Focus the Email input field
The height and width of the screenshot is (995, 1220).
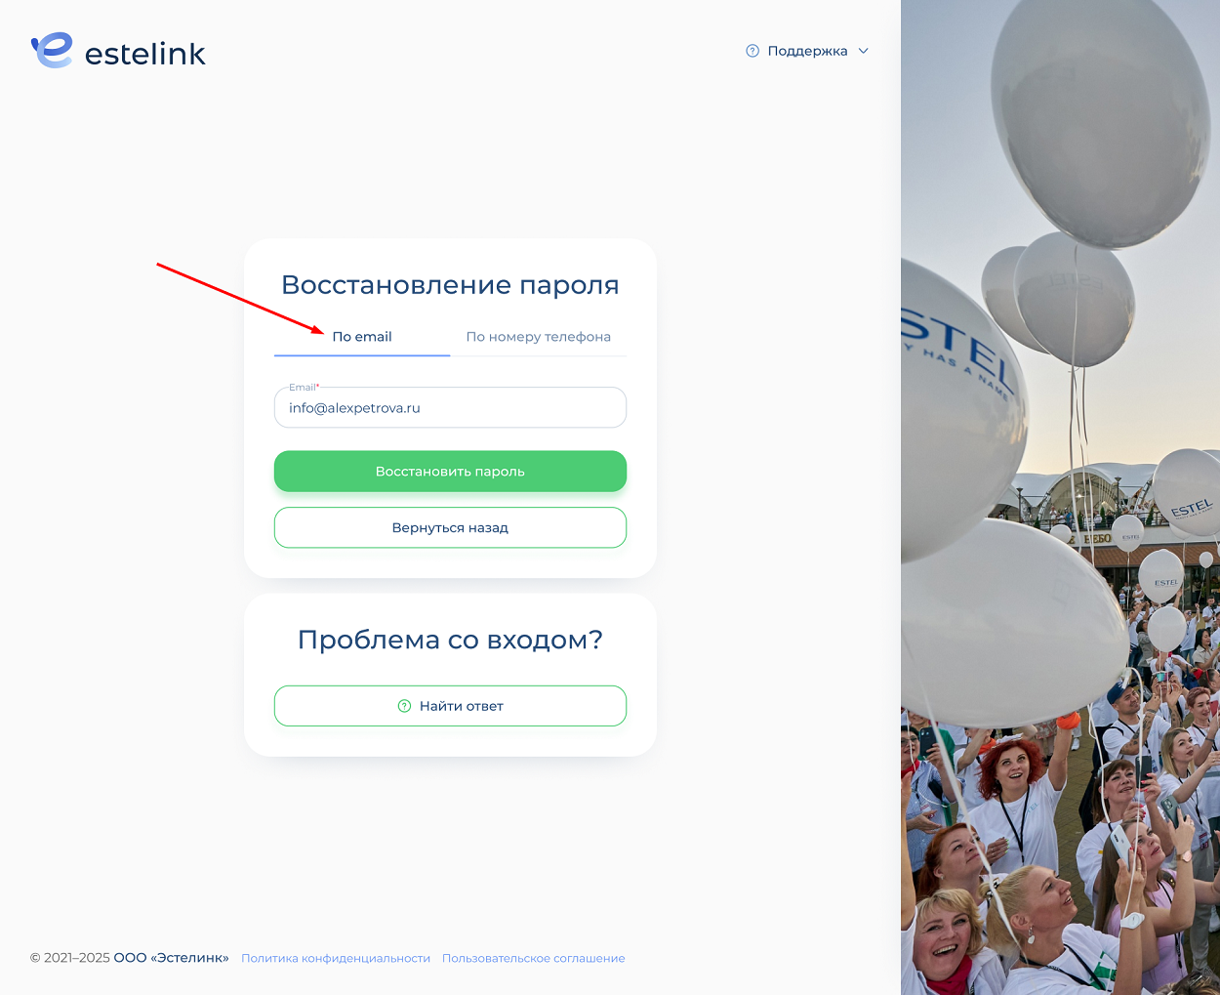[450, 408]
